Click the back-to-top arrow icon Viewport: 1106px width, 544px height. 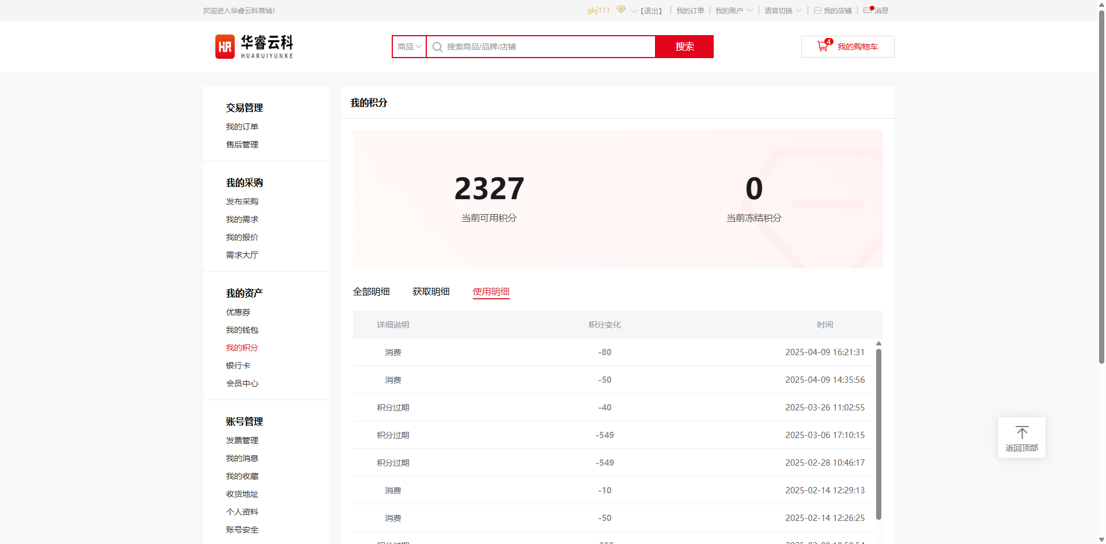tap(1022, 432)
